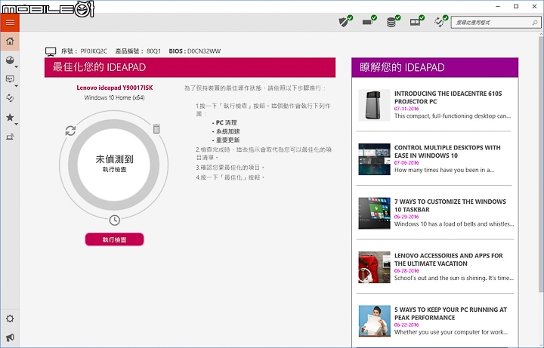This screenshot has height=348, width=544.
Task: Click the peak performance article thumbnail
Action: 374,322
